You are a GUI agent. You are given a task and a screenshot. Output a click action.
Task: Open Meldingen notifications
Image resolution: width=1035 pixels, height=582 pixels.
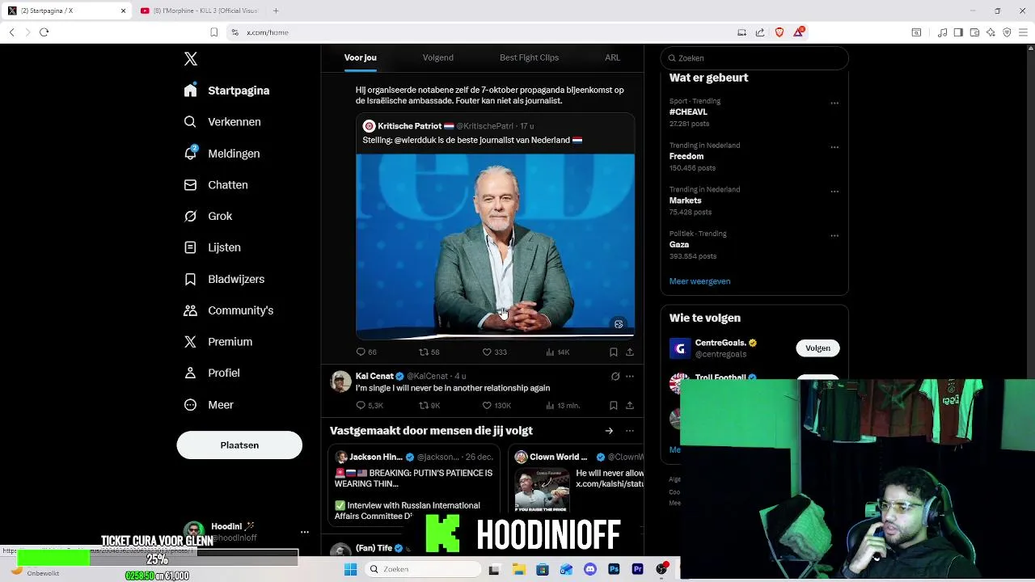click(222, 154)
